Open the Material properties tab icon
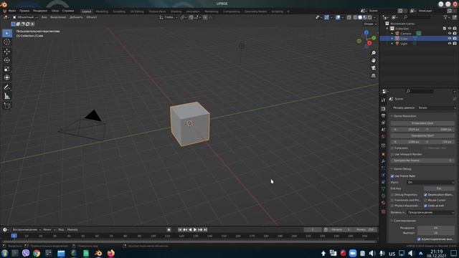The height and width of the screenshot is (258, 459). [384, 203]
